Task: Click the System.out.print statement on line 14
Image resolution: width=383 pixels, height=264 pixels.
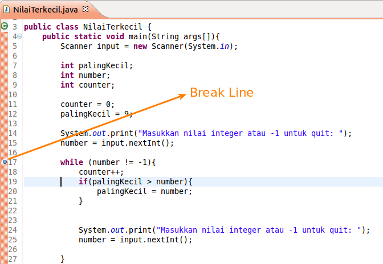Action: [206, 133]
